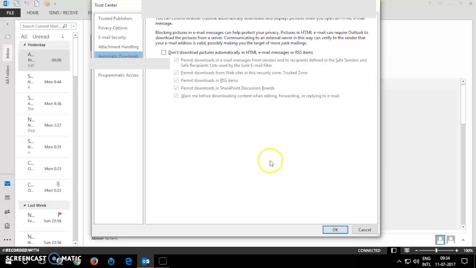Open Firefox from the taskbar
476x268 pixels.
(x=94, y=261)
